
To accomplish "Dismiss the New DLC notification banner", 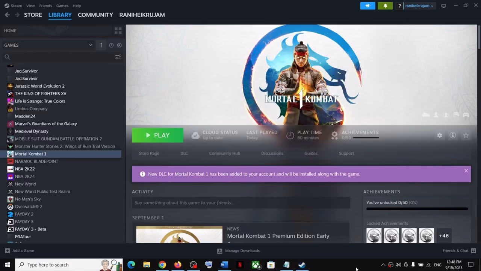I will (x=466, y=171).
